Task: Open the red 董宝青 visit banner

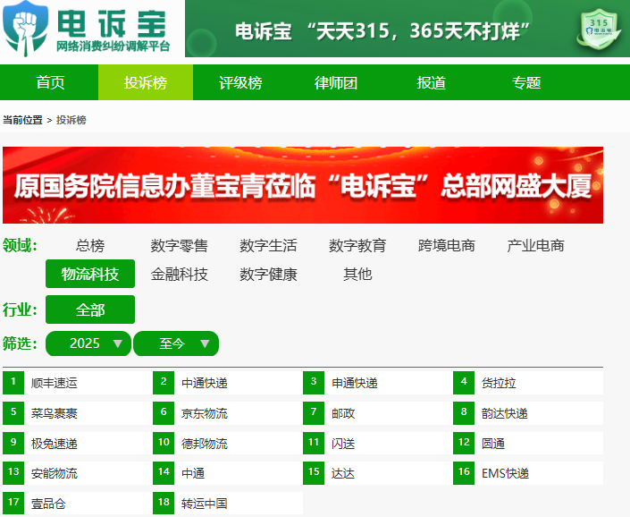Action: tap(303, 185)
